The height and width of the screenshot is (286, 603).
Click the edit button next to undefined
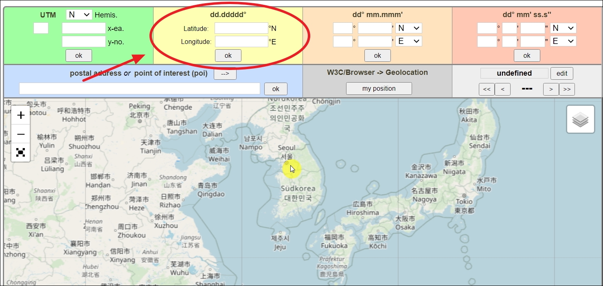tap(562, 74)
